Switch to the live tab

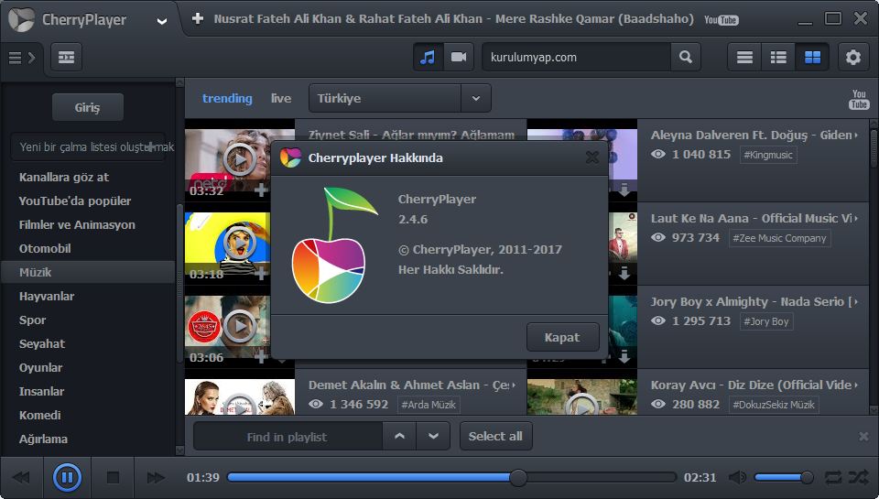coord(281,98)
